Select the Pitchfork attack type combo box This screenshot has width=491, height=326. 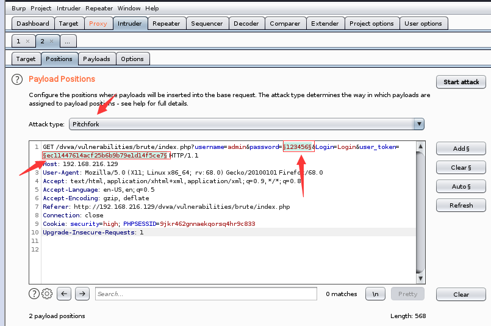[x=246, y=124]
